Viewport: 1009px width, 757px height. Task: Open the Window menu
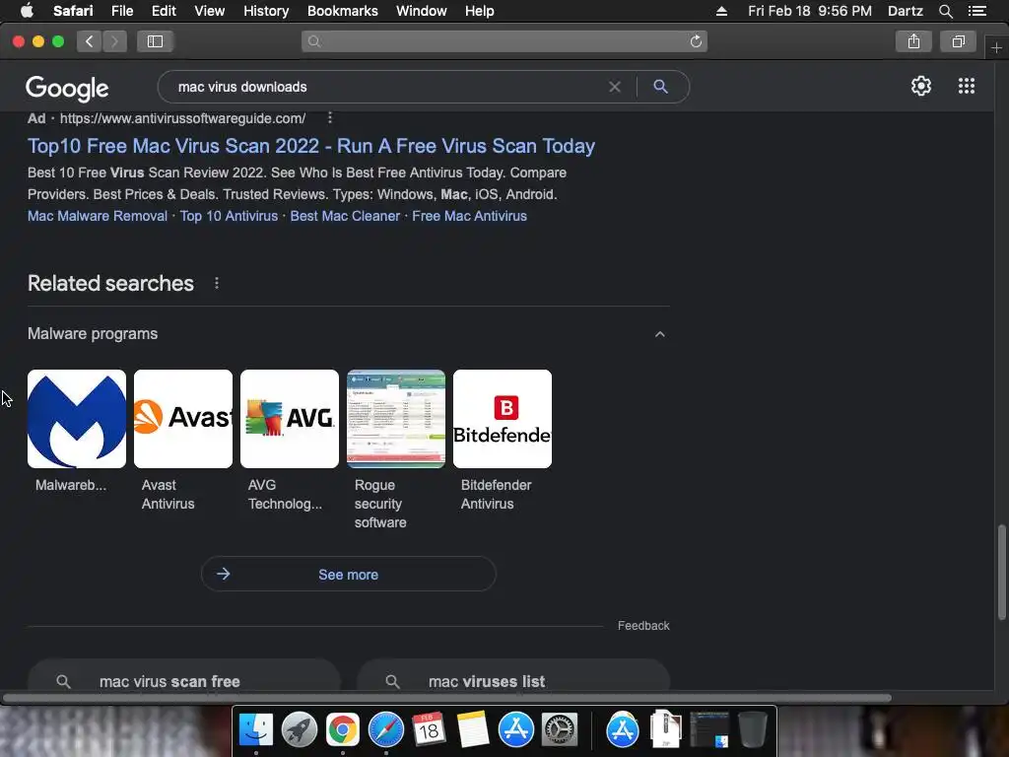coord(422,11)
